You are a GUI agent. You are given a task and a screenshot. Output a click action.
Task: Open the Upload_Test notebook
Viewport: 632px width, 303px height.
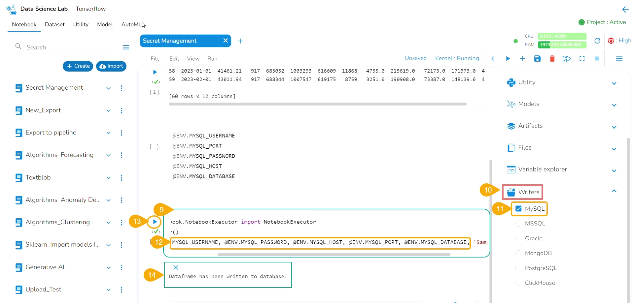43,289
